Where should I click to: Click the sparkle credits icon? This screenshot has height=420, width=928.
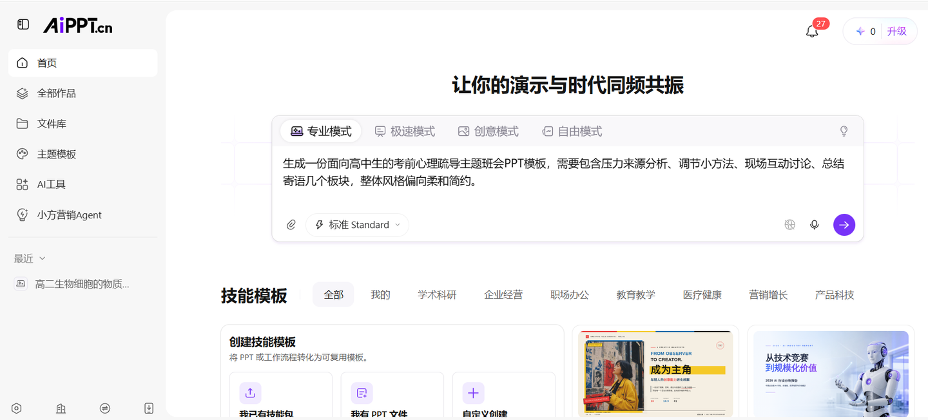860,31
